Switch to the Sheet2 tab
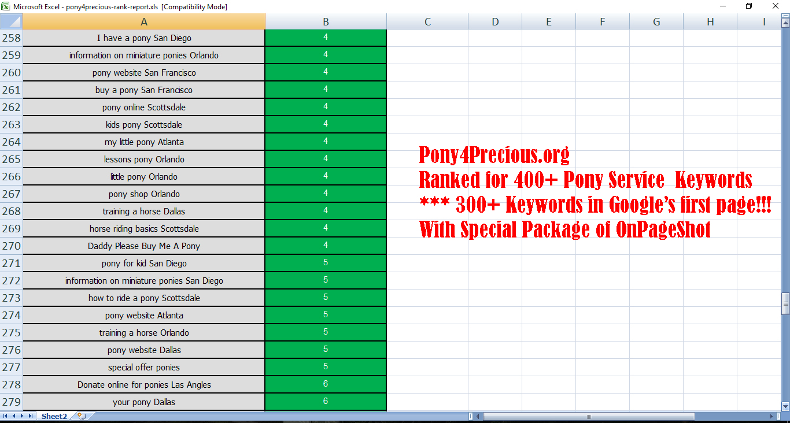 click(x=54, y=416)
